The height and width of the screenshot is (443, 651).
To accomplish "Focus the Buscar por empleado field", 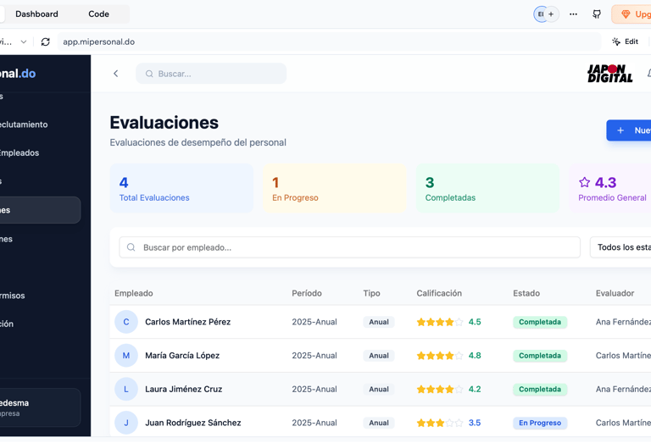I will [x=349, y=247].
